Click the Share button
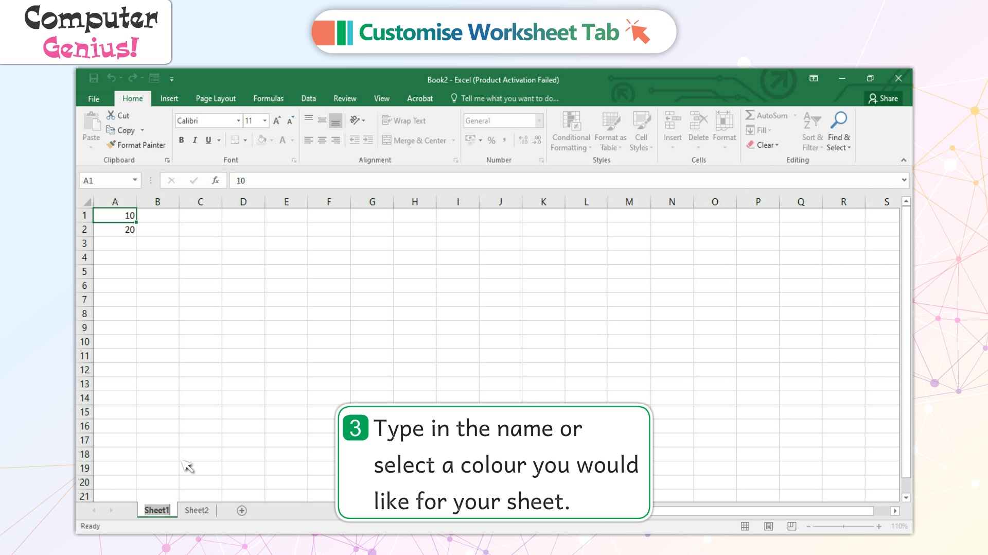 pos(883,98)
